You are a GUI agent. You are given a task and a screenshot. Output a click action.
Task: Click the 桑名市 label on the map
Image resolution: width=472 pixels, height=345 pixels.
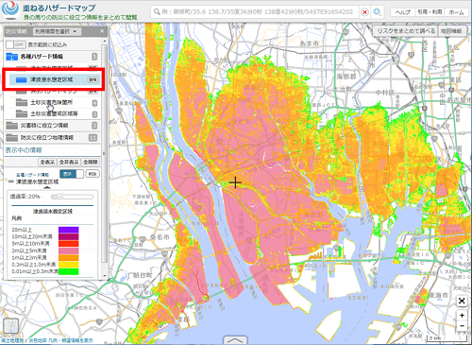pos(160,237)
